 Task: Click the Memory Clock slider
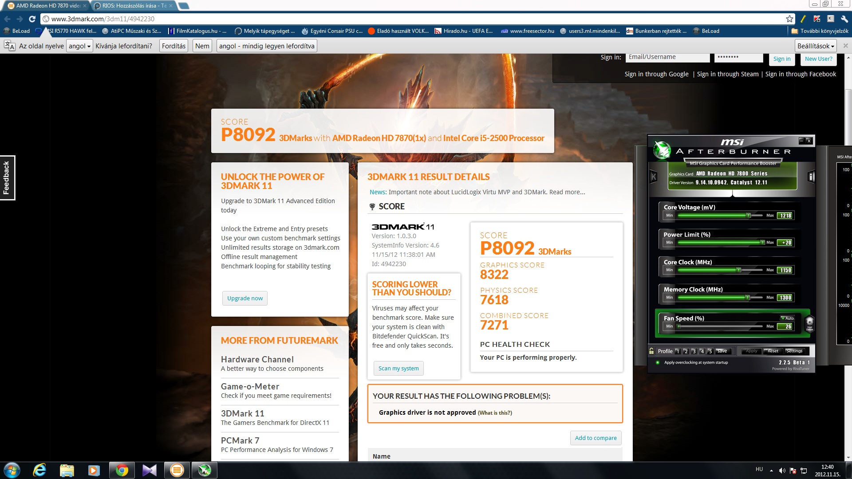pyautogui.click(x=720, y=298)
